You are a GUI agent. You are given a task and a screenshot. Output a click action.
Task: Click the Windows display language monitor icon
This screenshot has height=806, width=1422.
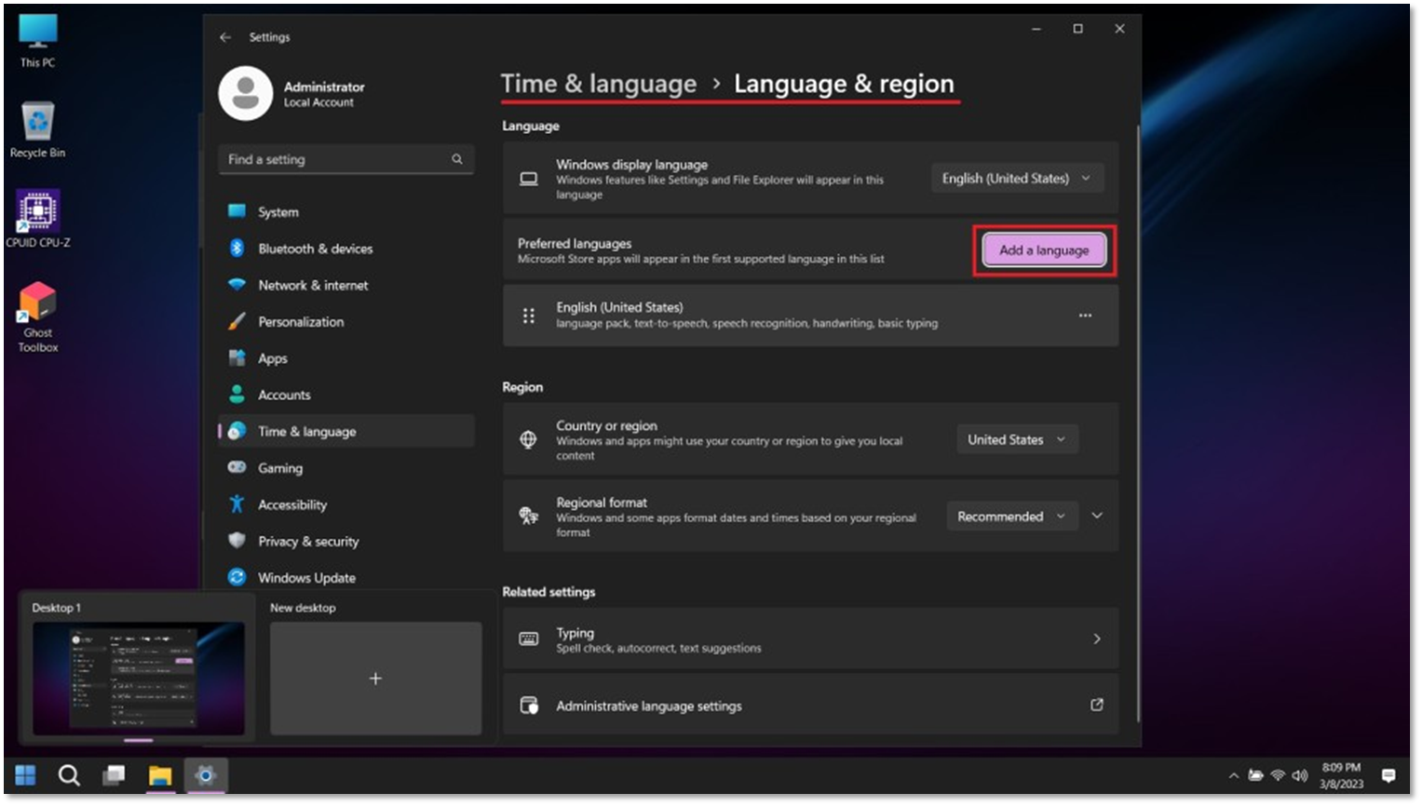click(528, 179)
